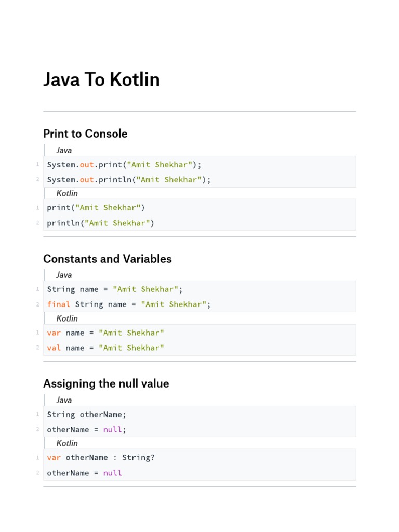This screenshot has height=532, width=399.
Task: Click the System.out.println code line
Action: click(x=129, y=180)
